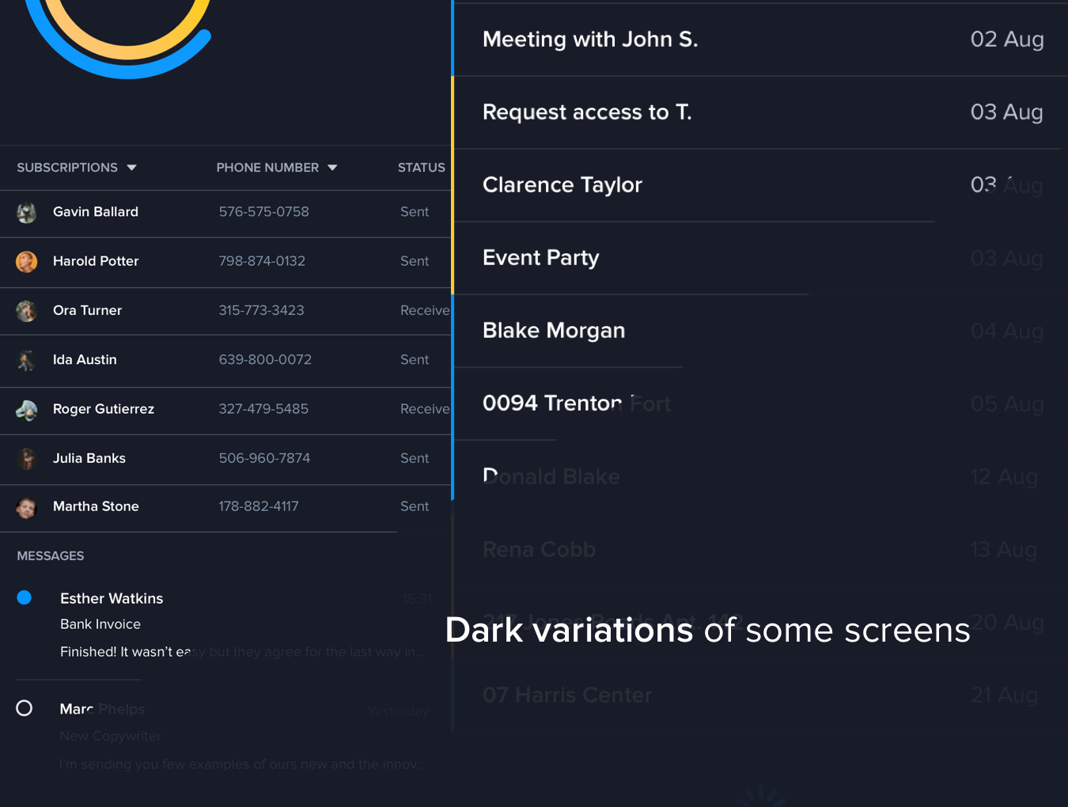Screen dimensions: 1068x807
Task: Sort by the Status column header
Action: (421, 168)
